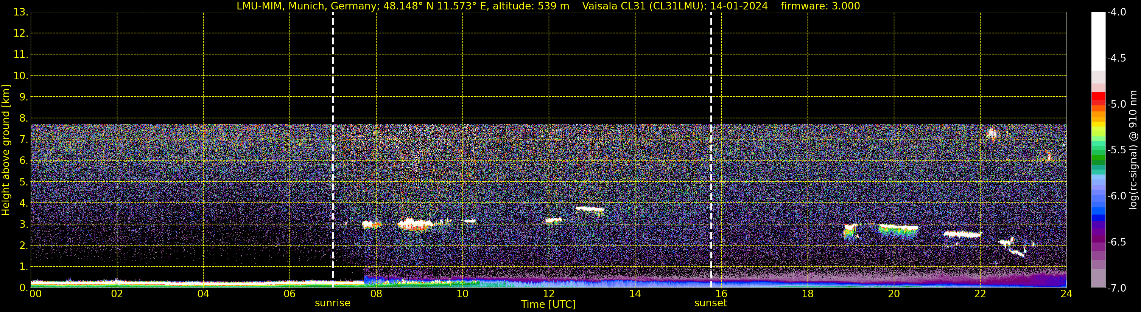Click the "sunrise" label below the time axis
The height and width of the screenshot is (312, 1141).
332,303
